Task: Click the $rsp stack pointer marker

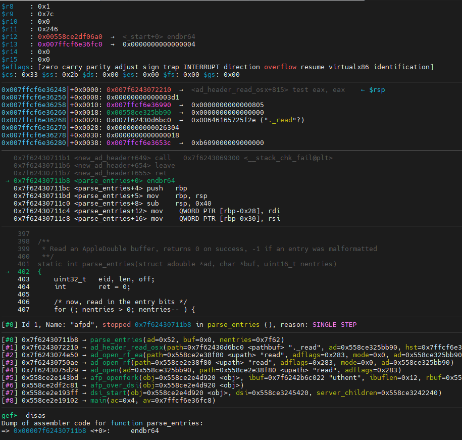Action: [377, 90]
